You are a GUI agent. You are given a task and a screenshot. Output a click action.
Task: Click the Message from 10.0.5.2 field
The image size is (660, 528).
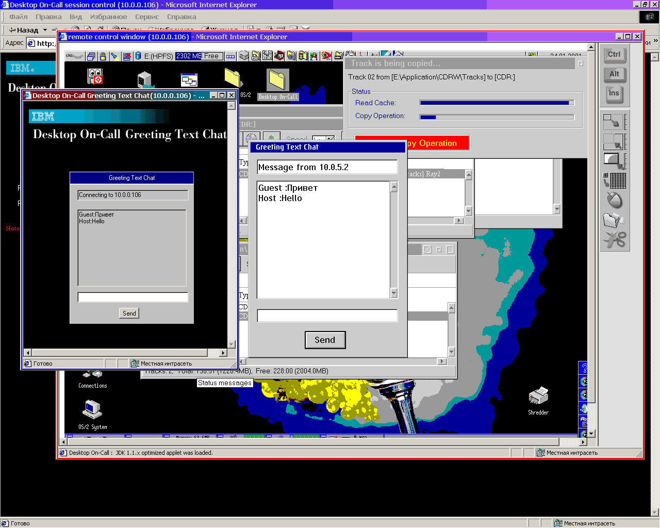point(327,167)
